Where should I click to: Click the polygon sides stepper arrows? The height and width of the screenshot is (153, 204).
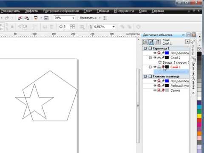[x=72, y=26]
